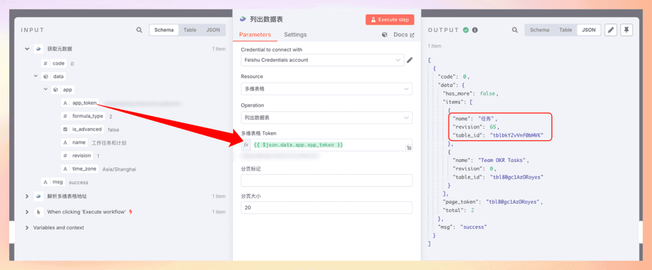This screenshot has height=270, width=652.
Task: Click the output info icon
Action: click(x=475, y=30)
